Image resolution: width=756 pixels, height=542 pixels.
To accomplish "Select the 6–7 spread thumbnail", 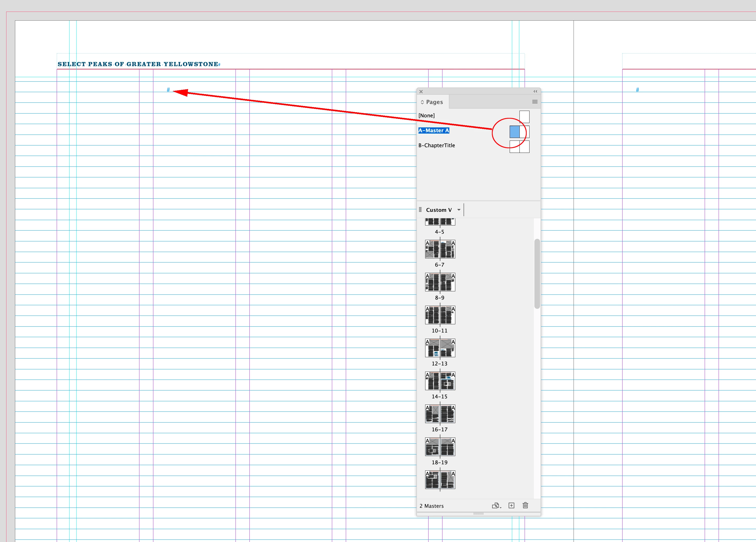I will click(x=440, y=249).
